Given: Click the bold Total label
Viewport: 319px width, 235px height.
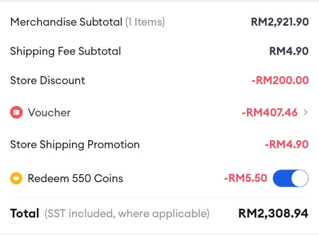Looking at the screenshot, I should [25, 213].
